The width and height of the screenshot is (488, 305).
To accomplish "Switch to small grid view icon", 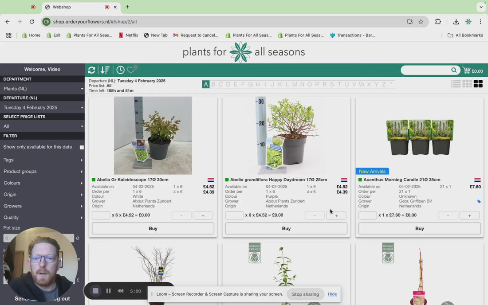I will 467,84.
